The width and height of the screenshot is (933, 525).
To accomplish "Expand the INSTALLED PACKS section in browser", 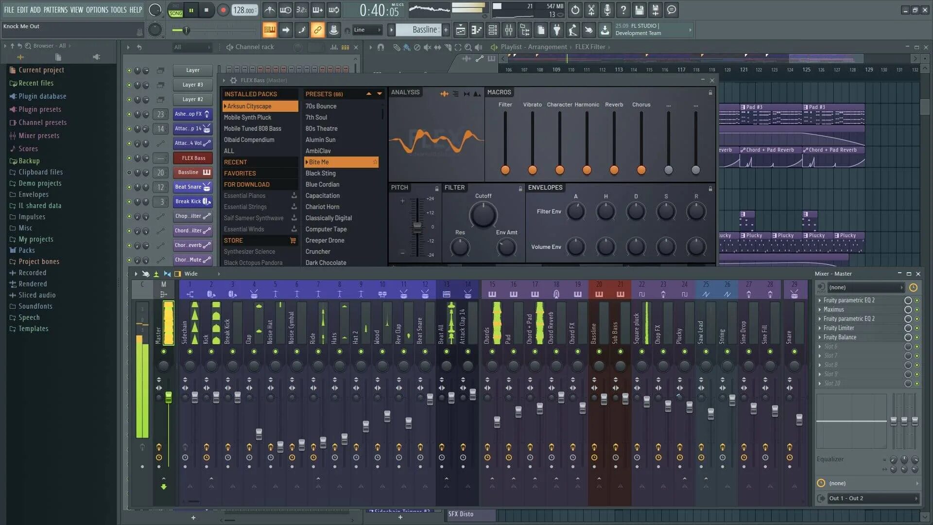I will point(251,94).
